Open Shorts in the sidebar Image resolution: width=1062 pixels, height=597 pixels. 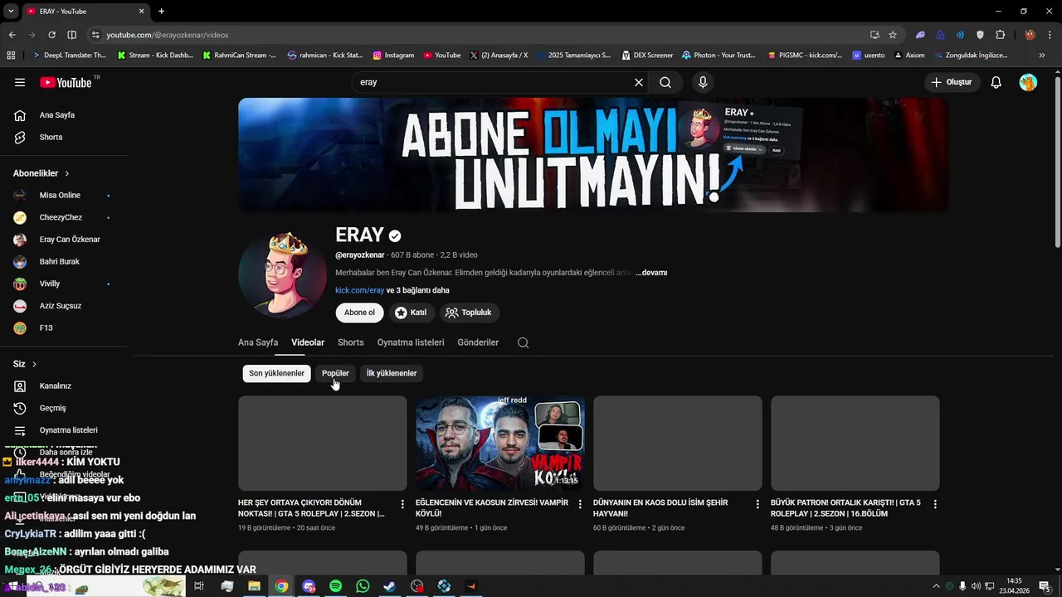click(65, 137)
